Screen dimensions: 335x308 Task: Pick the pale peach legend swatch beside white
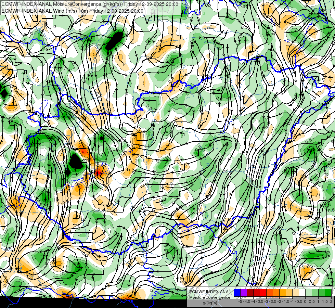(x=295, y=293)
